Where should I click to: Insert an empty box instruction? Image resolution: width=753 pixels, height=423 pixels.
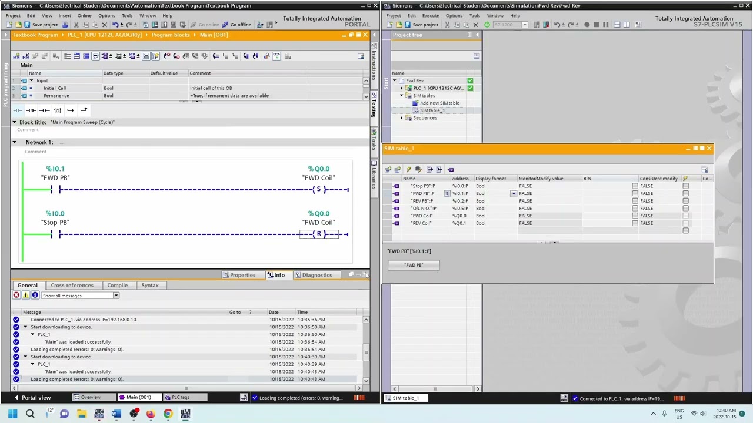pos(58,110)
